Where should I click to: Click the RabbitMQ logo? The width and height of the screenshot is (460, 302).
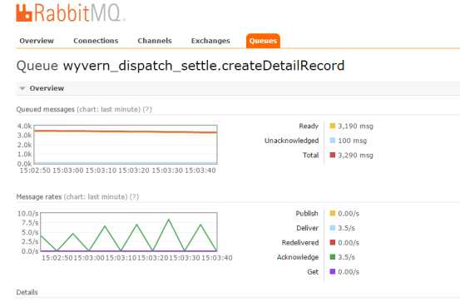[x=71, y=13]
